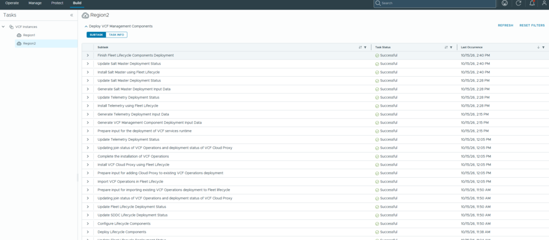Open the notifications bell
This screenshot has width=549, height=240.
pos(532,3)
